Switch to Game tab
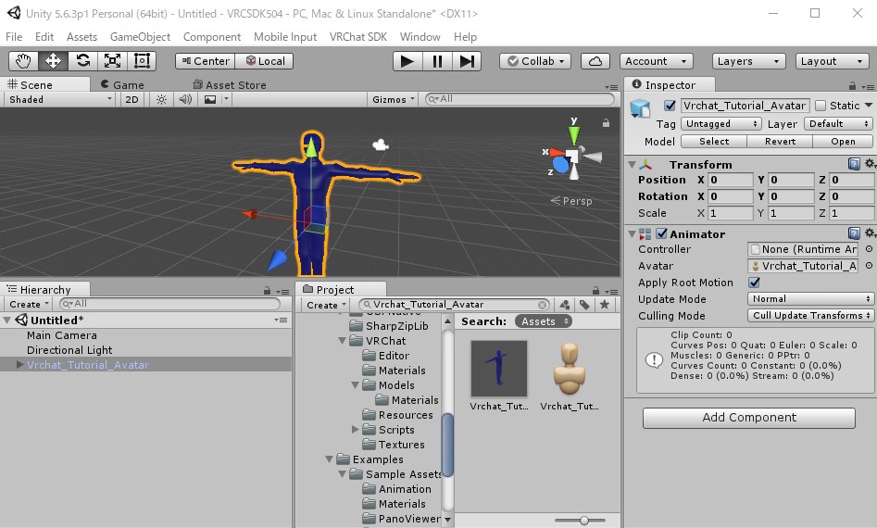 coord(122,84)
